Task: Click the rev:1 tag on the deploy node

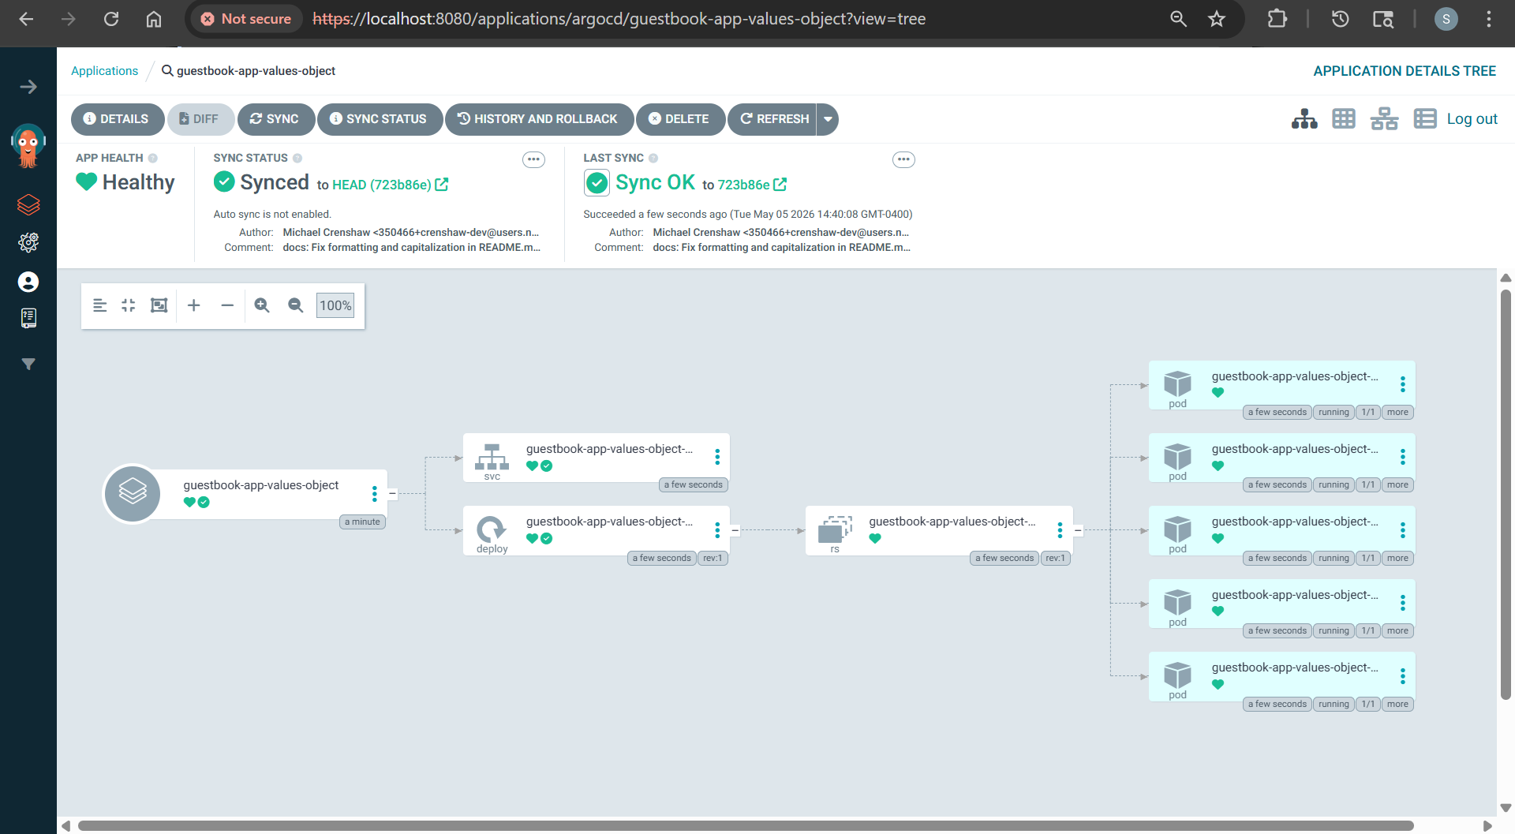Action: point(713,558)
